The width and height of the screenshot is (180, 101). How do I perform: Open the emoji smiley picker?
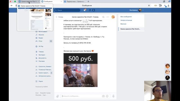click(x=107, y=96)
